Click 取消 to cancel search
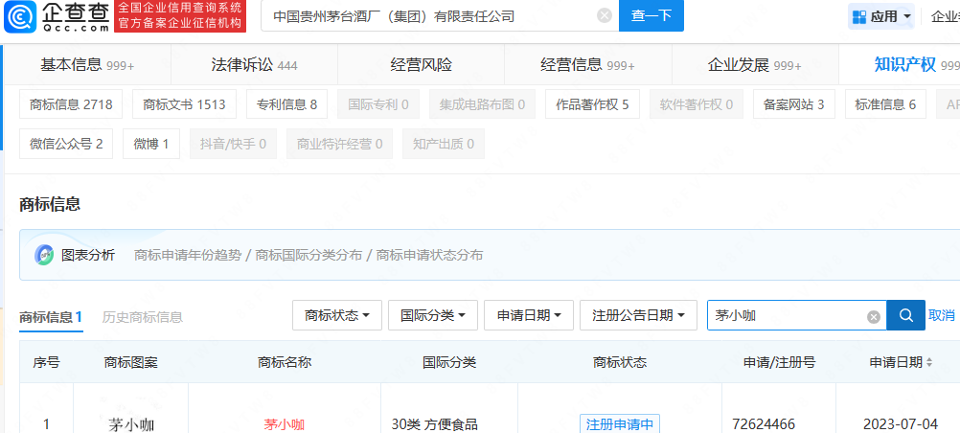This screenshot has height=433, width=960. pyautogui.click(x=942, y=315)
